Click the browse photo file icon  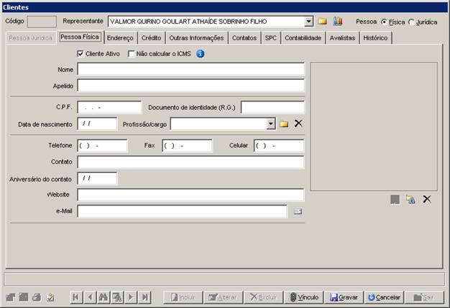410,199
